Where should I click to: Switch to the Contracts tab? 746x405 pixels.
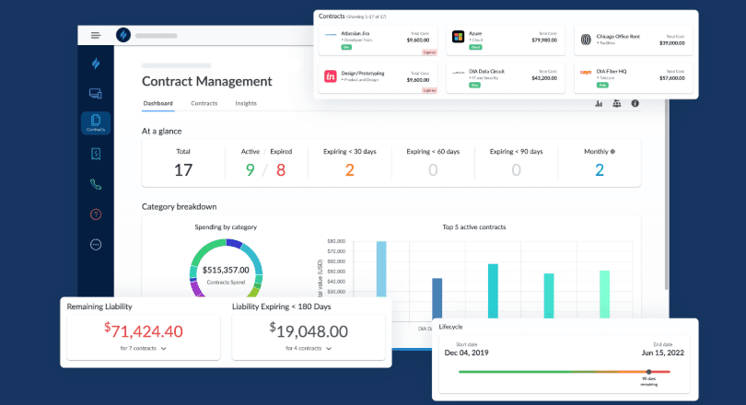click(x=204, y=103)
